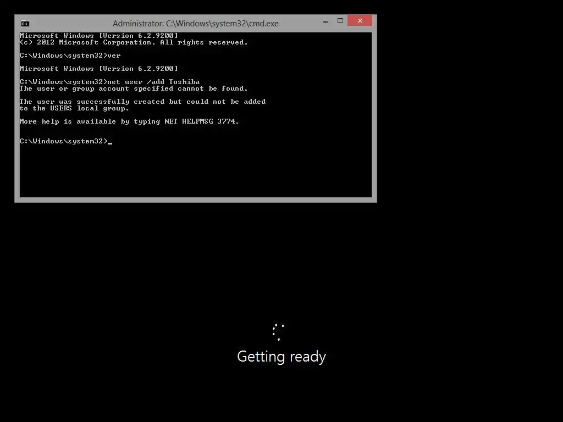Screen dimensions: 563x422
Task: Click 'The user was successfully created' line
Action: (142, 102)
